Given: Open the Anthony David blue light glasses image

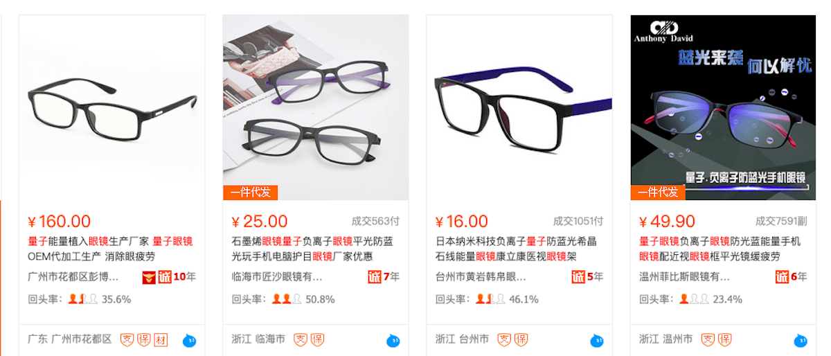Looking at the screenshot, I should [x=723, y=107].
